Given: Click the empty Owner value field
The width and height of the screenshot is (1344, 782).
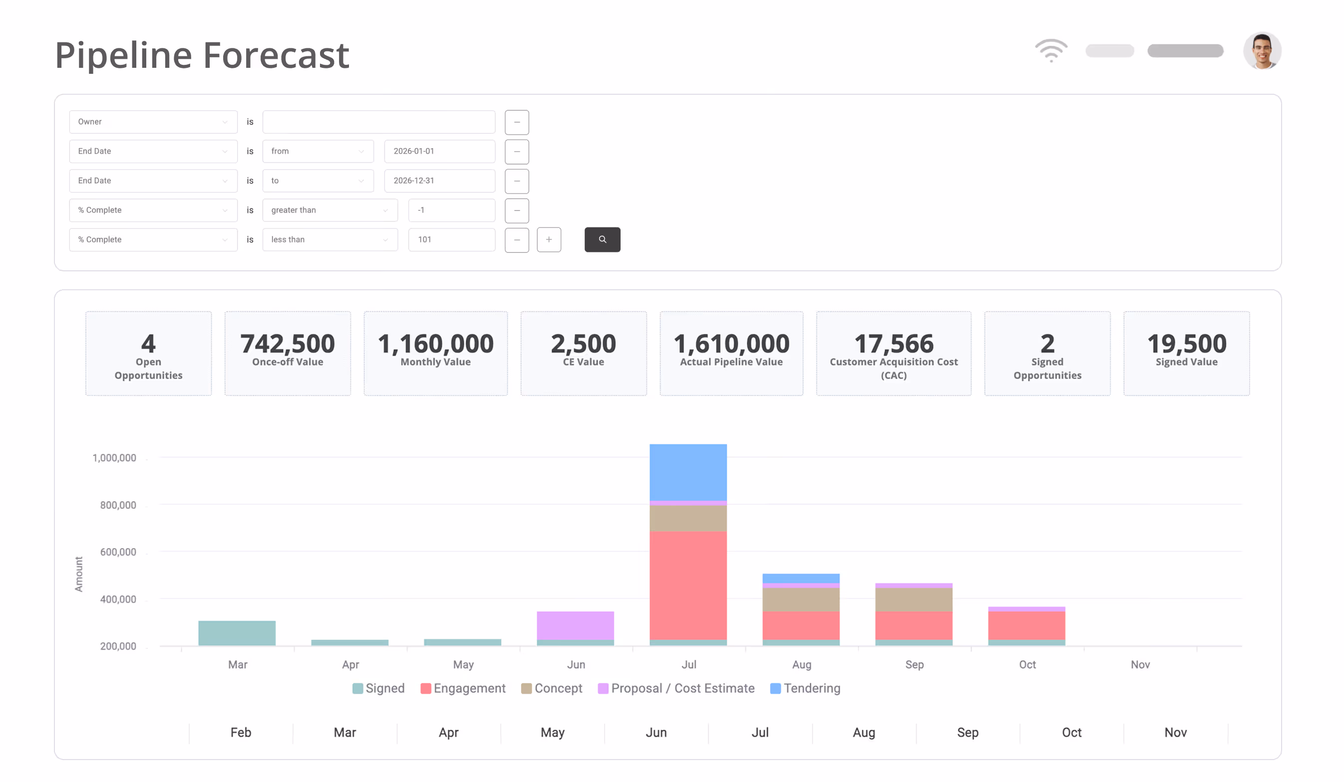Looking at the screenshot, I should pos(378,122).
